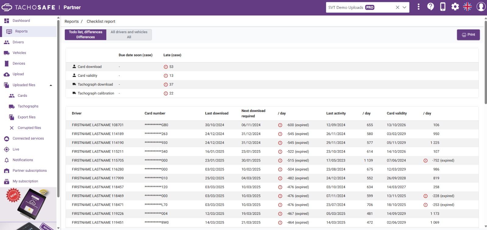Select the Live tracking sidebar icon
This screenshot has height=230, width=487.
[7, 149]
